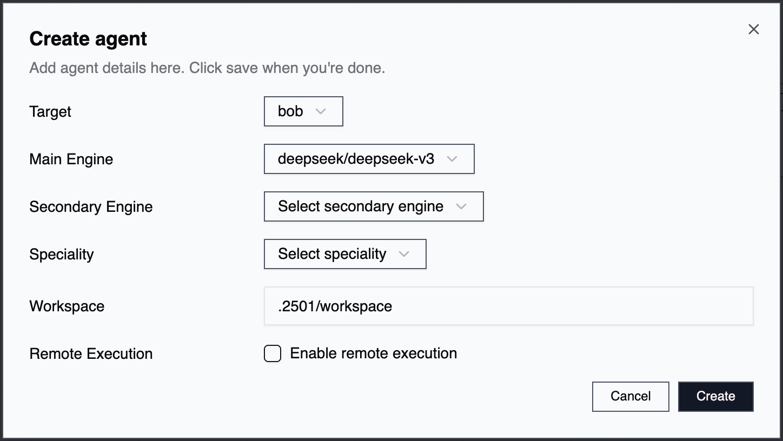Click the chevron in Select speciality

tap(404, 254)
